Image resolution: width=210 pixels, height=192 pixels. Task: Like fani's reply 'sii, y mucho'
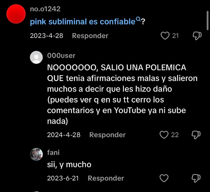[x=164, y=178]
